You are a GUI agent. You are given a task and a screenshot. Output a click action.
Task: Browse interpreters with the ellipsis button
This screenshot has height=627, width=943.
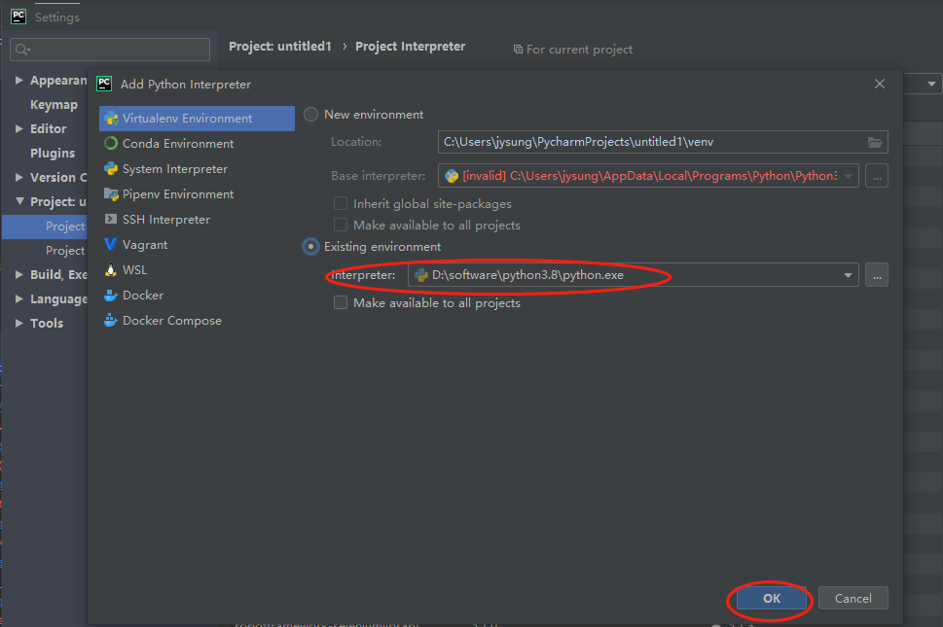(876, 275)
